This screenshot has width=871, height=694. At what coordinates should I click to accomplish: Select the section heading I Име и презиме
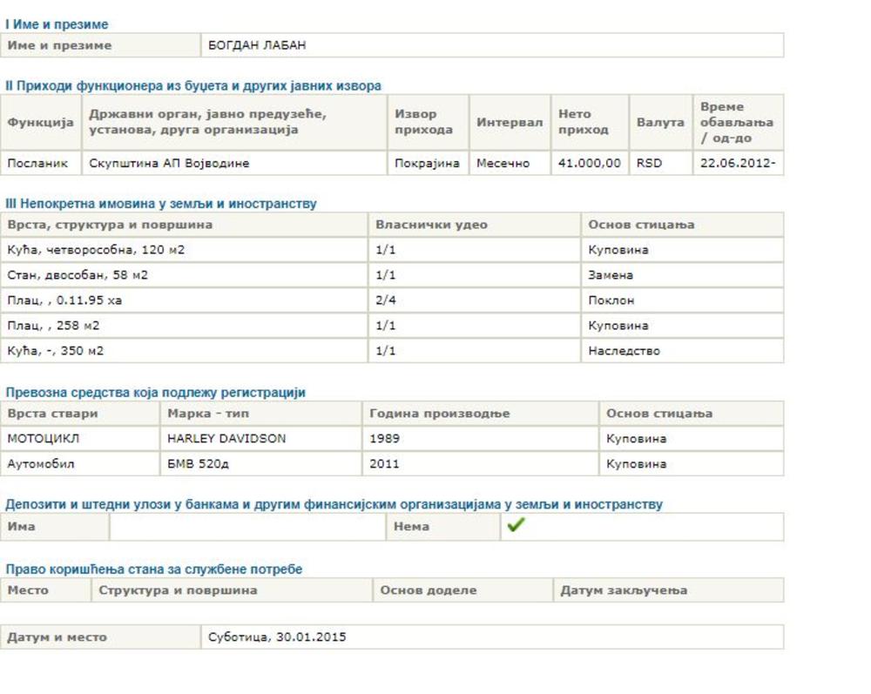(57, 25)
